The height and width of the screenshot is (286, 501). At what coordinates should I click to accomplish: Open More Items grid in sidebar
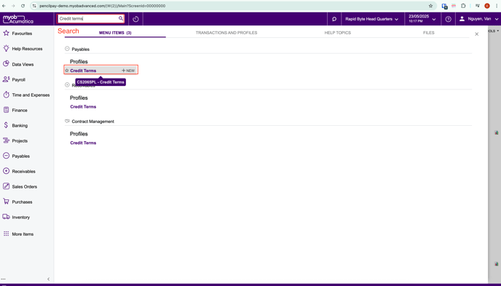pos(6,234)
